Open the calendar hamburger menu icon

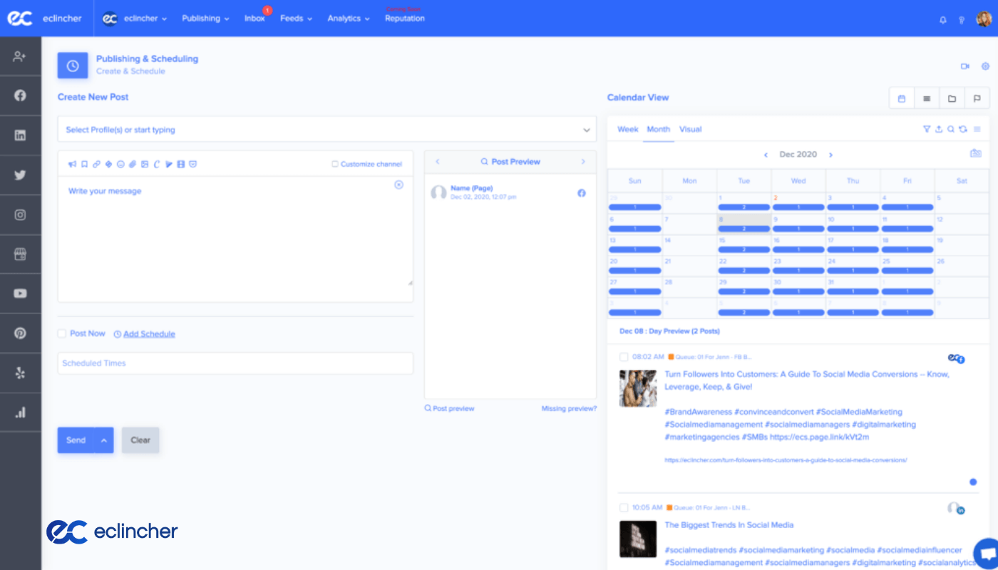tap(977, 129)
